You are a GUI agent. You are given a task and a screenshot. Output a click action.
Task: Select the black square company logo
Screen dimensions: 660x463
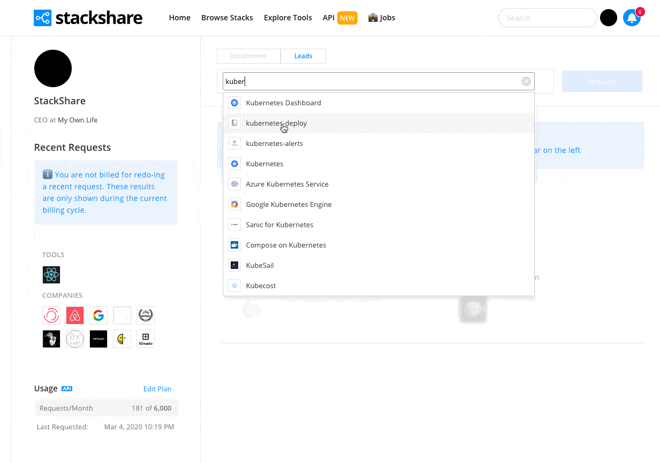pyautogui.click(x=98, y=339)
